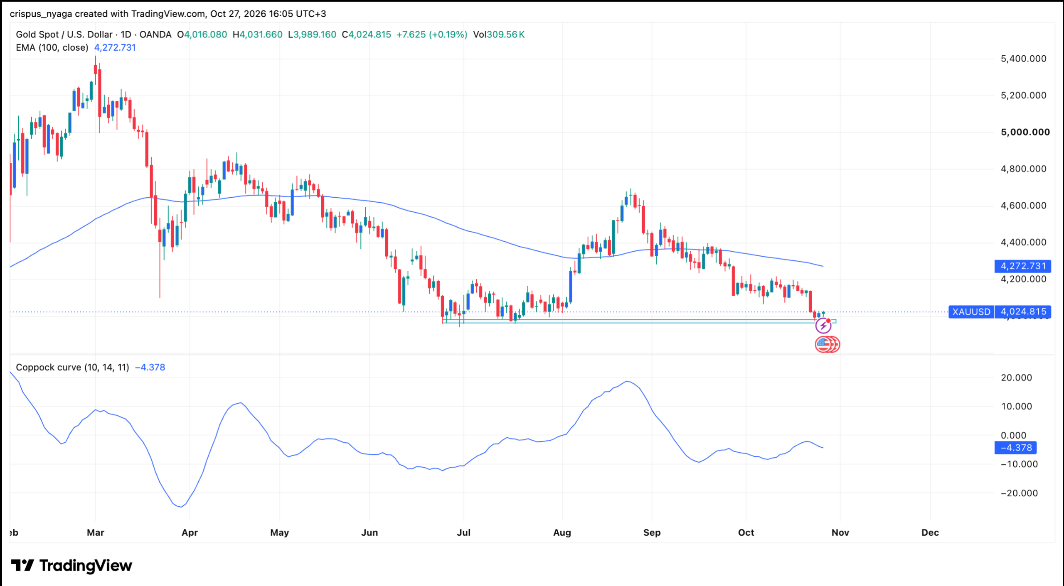Click the 20.000 Coppock axis label
This screenshot has height=586, width=1064.
click(x=1017, y=378)
